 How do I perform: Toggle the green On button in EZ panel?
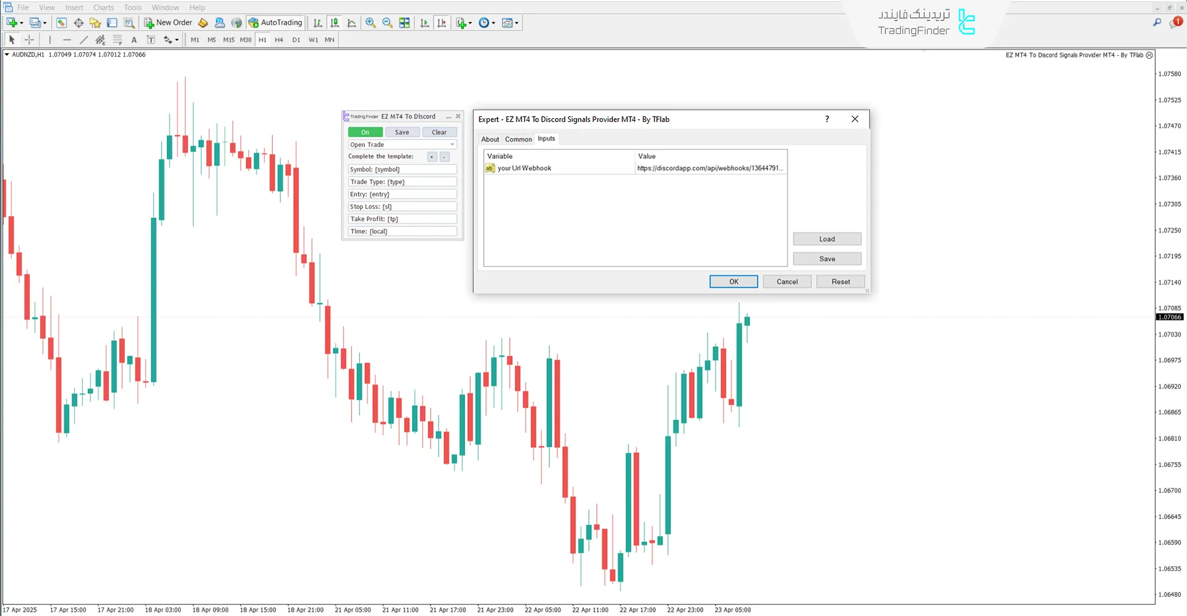(365, 132)
